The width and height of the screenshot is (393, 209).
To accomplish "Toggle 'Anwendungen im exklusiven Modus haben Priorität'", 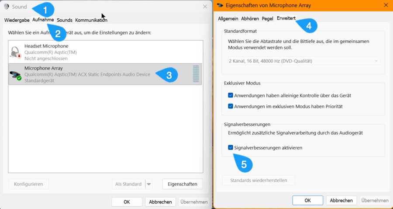I will 231,106.
